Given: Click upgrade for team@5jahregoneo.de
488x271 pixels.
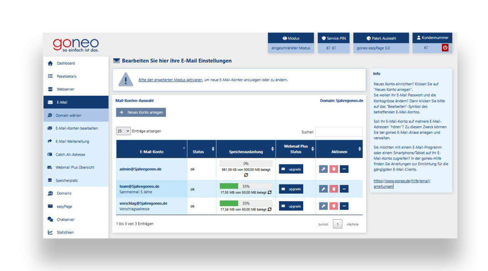Looking at the screenshot, I should pos(291,189).
